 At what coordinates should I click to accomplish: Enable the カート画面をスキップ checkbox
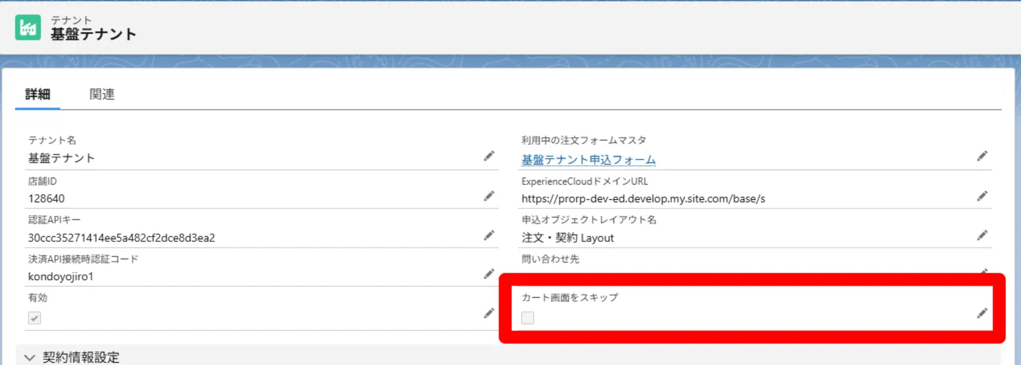click(528, 318)
